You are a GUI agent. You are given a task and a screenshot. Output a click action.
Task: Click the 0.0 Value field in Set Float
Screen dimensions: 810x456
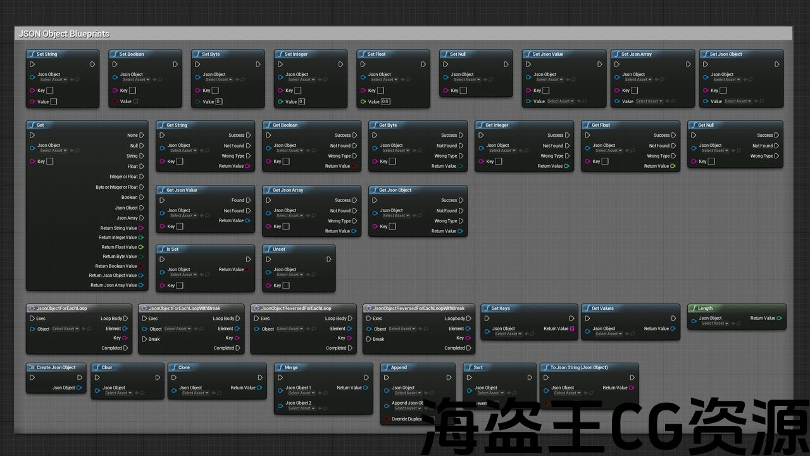point(385,101)
